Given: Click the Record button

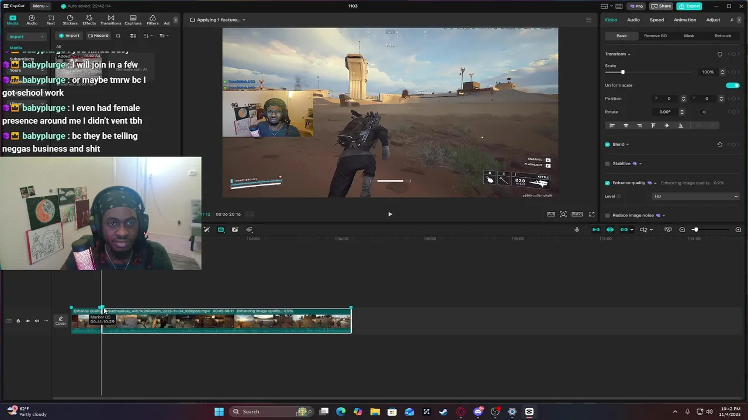Looking at the screenshot, I should pos(98,36).
